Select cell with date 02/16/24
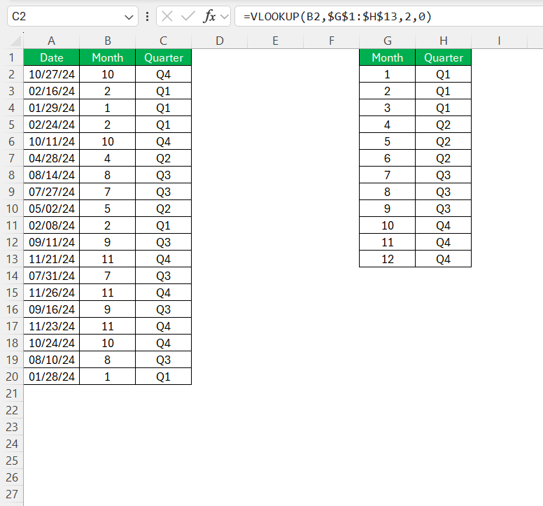Viewport: 543px width, 506px height. pyautogui.click(x=52, y=91)
